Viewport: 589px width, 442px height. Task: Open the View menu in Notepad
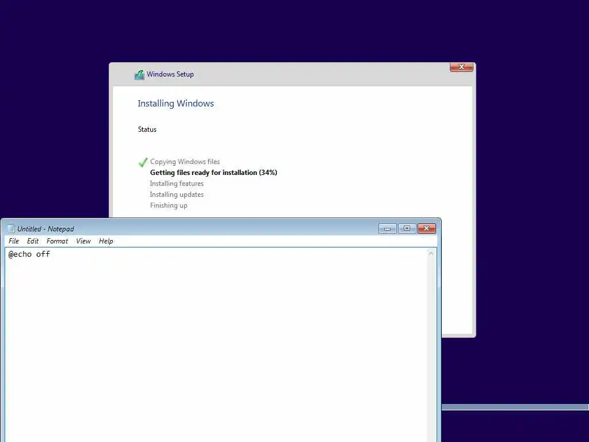click(83, 241)
